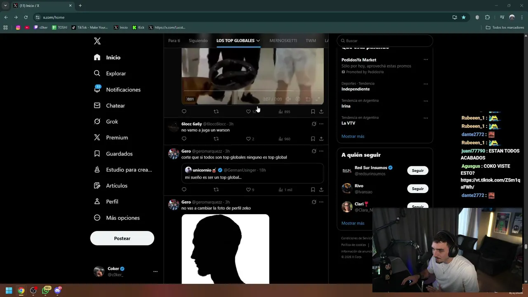Expand the LOS TOP GLOBALES tab chevron
Screen dimensions: 528x297
point(258,40)
